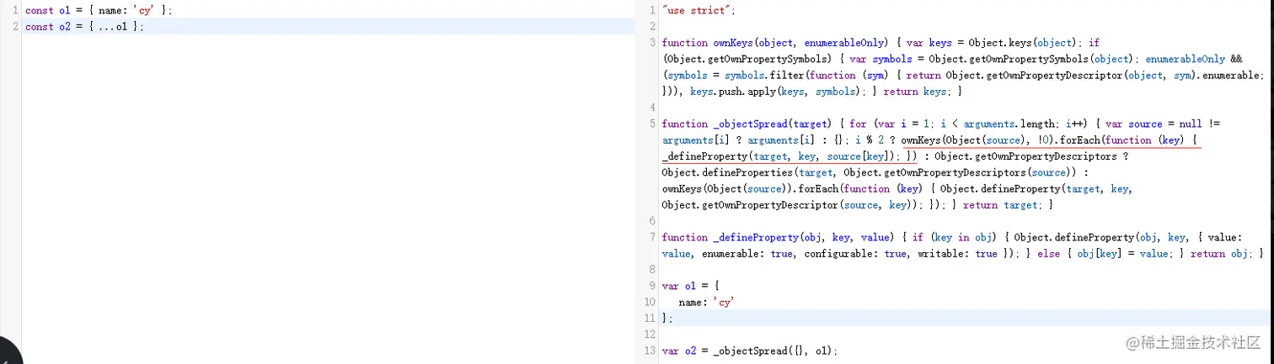This screenshot has height=364, width=1274.
Task: Click "function _defineProperty(obj, key, value)" in output
Action: (779, 238)
